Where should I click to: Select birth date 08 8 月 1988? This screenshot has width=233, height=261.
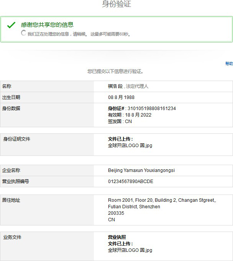click(x=121, y=97)
